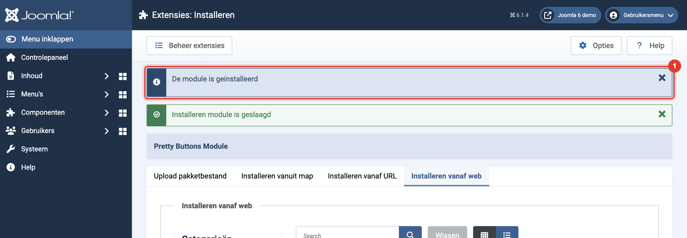Switch to Installeren vanuit map tab
The width and height of the screenshot is (687, 238).
[x=277, y=176]
